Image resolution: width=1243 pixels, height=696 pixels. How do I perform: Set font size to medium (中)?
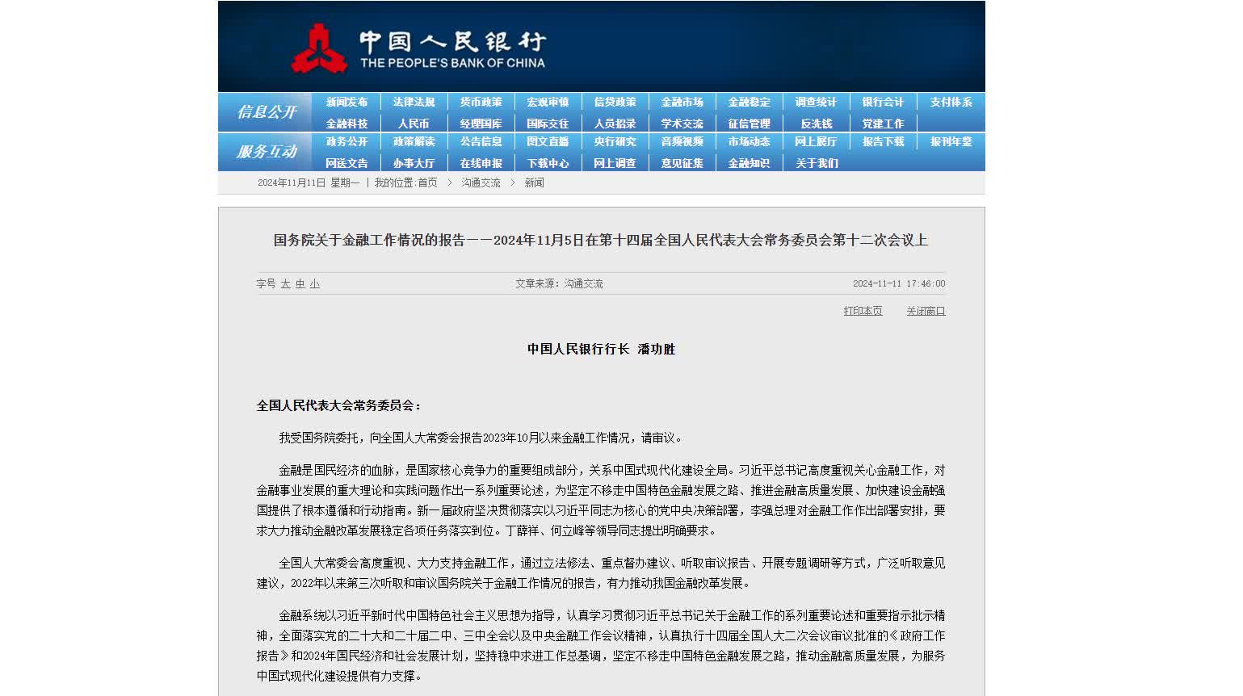300,284
